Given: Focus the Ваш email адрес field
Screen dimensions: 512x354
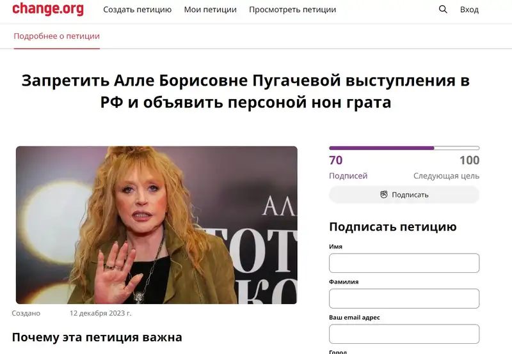Looking at the screenshot, I should tap(404, 334).
